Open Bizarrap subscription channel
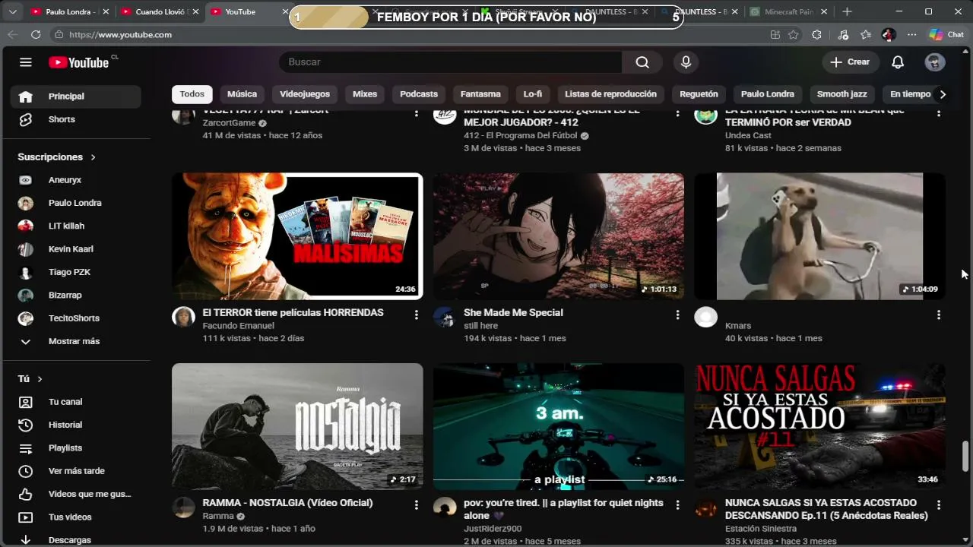The image size is (973, 547). coord(75,295)
